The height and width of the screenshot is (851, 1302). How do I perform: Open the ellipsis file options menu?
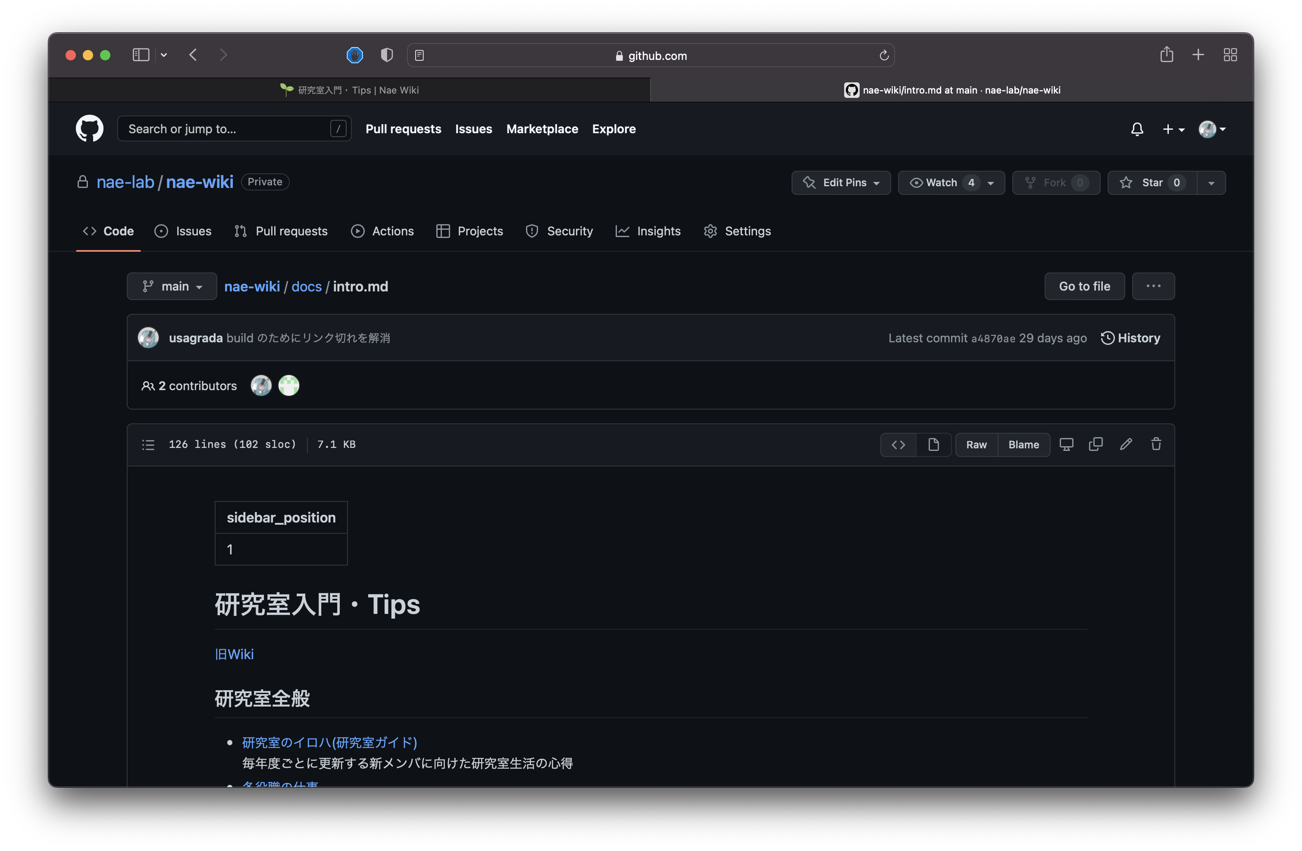click(x=1153, y=286)
